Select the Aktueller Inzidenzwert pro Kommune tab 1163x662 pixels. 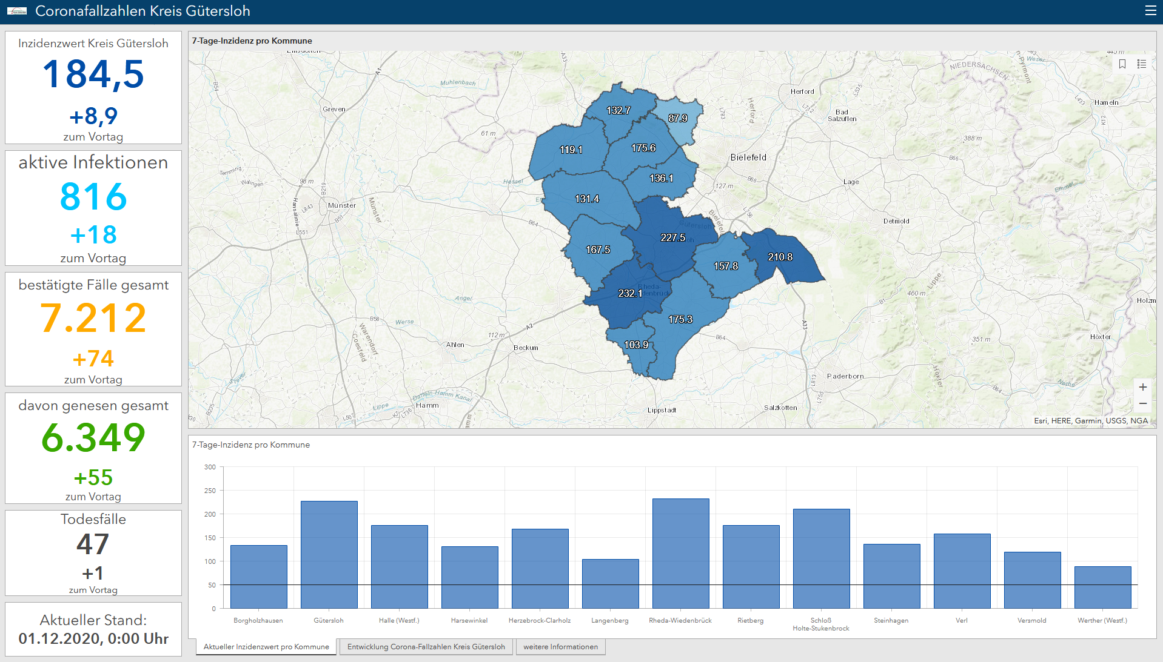coord(266,647)
